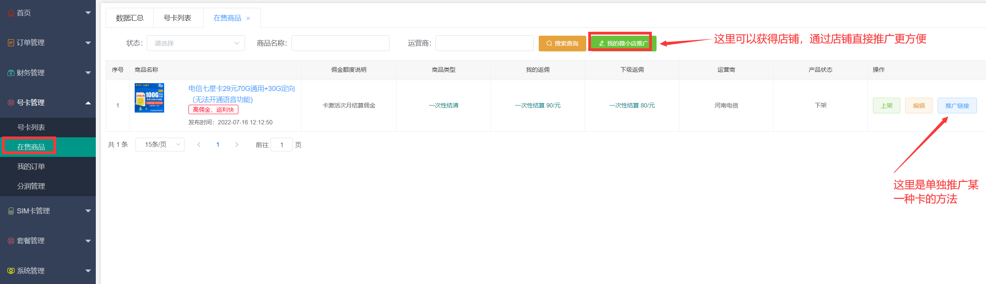
Task: Click the home icon in sidebar
Action: coord(11,13)
